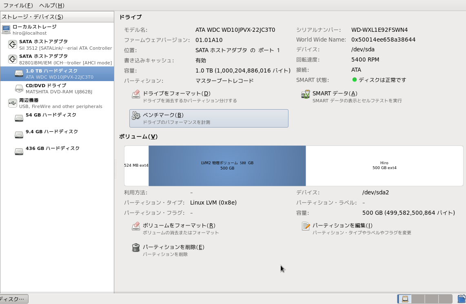Switch to fourth workspace in pager

pos(446,299)
